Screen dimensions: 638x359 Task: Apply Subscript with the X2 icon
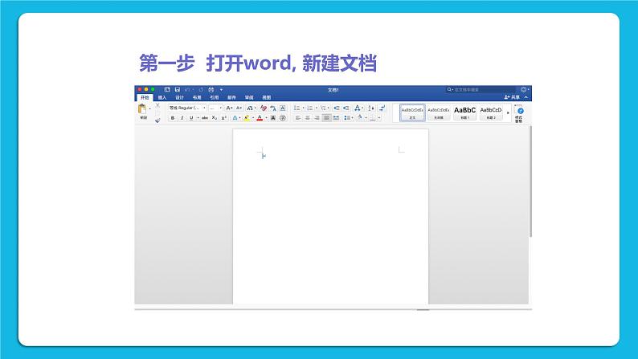pyautogui.click(x=215, y=117)
